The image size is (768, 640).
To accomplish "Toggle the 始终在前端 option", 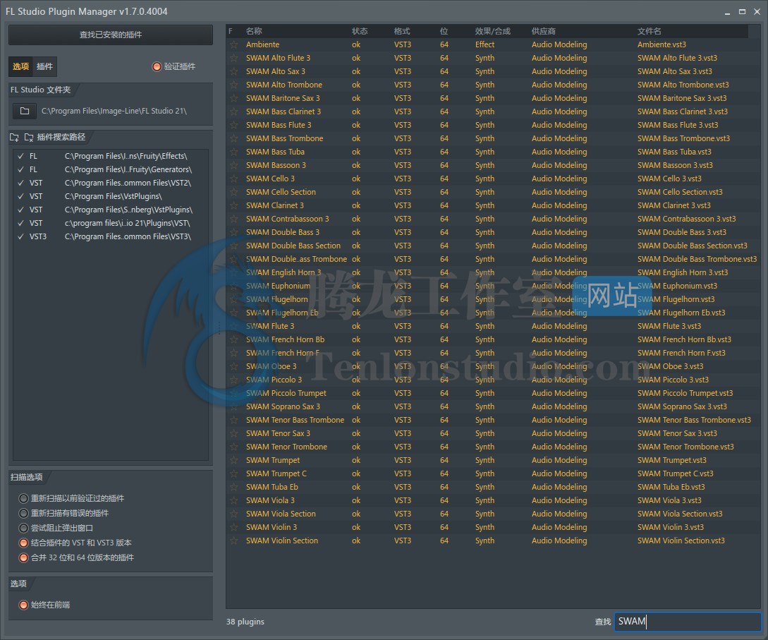I will coord(23,605).
